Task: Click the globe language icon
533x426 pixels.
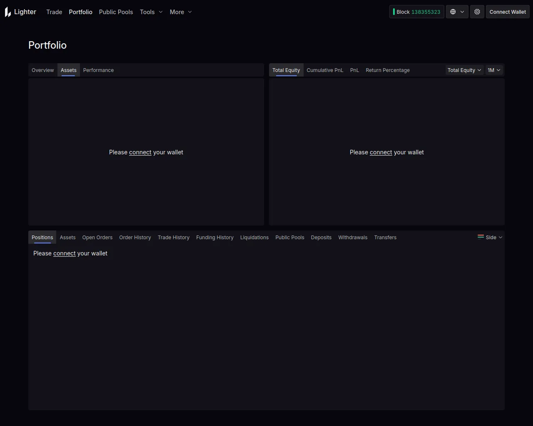Action: [x=453, y=12]
